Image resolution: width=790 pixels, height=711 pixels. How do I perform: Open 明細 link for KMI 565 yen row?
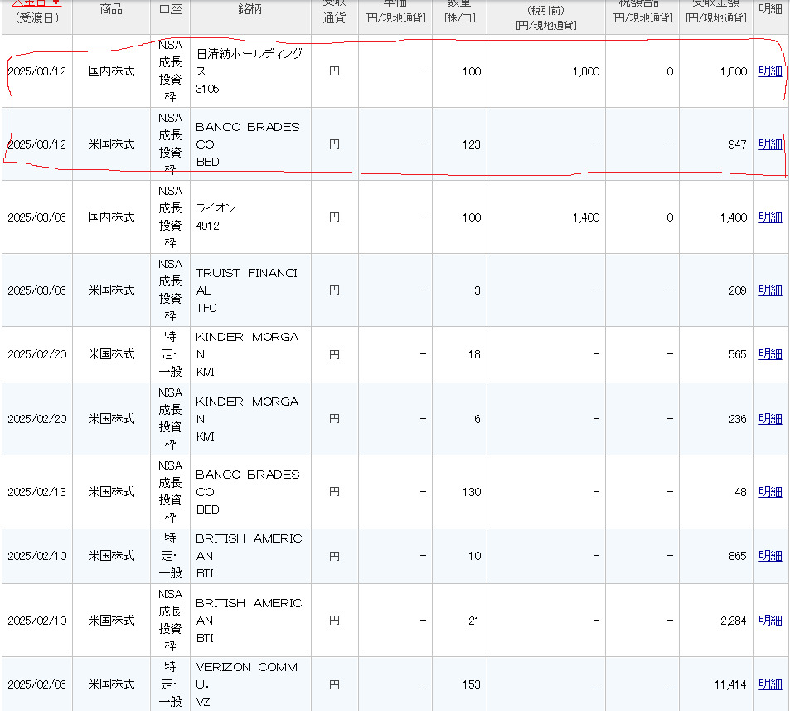click(770, 354)
